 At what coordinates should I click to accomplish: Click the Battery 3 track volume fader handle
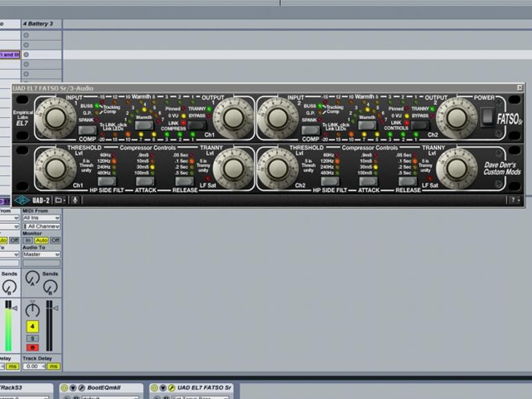(x=56, y=309)
